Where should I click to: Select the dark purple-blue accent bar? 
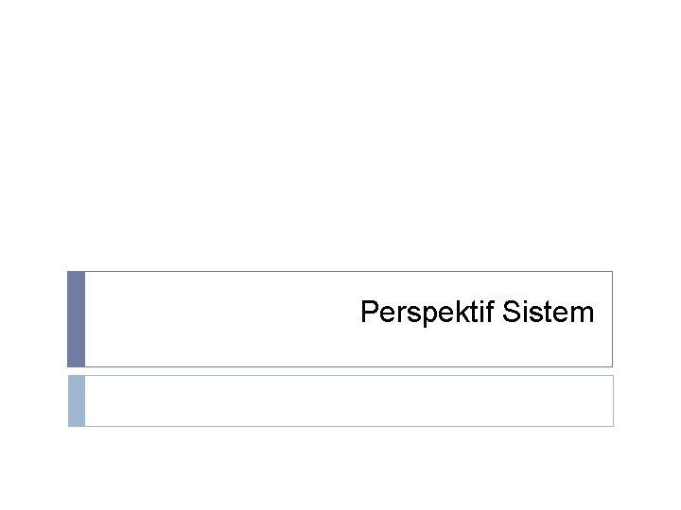tap(77, 319)
